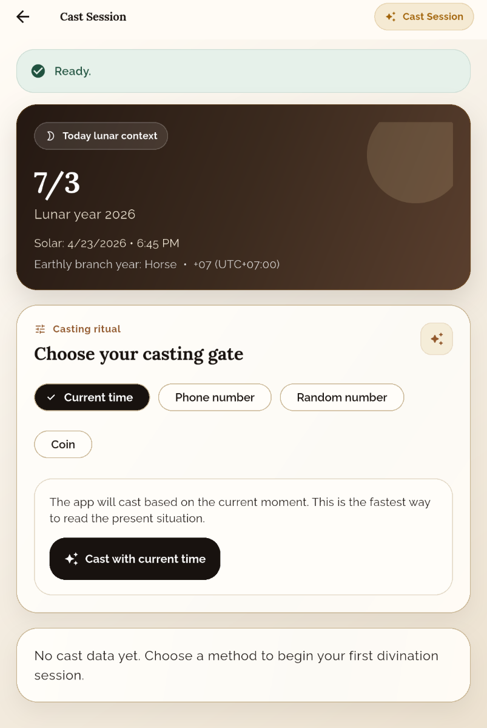Click sparkle icon in Cast with current time
This screenshot has height=728, width=487.
pos(72,559)
